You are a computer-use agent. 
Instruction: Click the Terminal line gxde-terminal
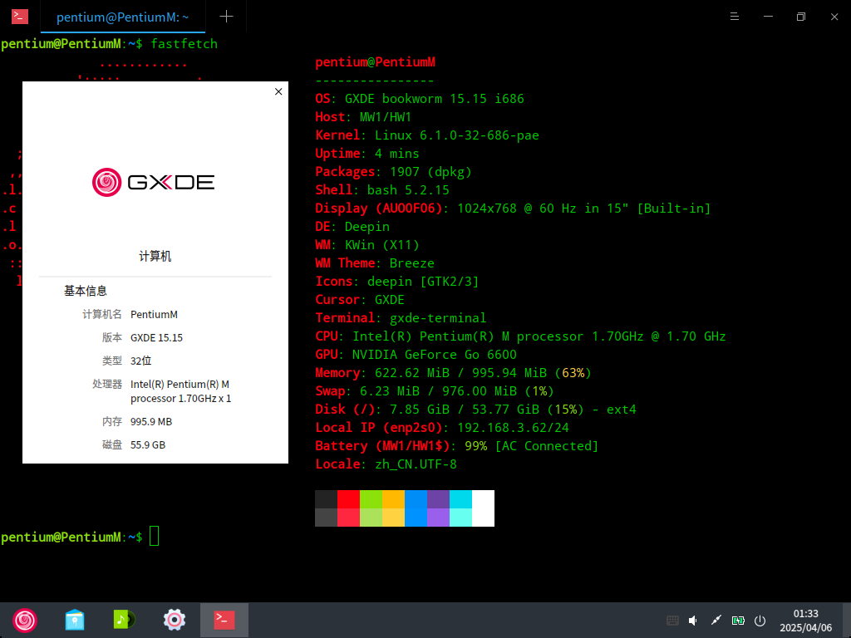click(401, 318)
